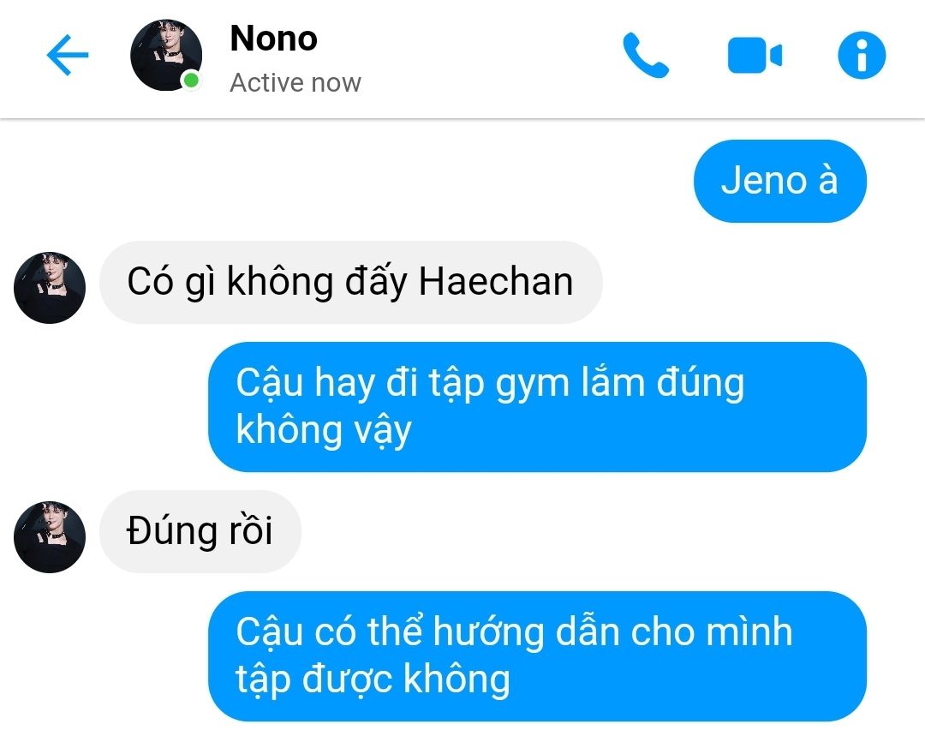Click the word Haechan in the reply
Image resolution: width=925 pixels, height=736 pixels.
496,281
